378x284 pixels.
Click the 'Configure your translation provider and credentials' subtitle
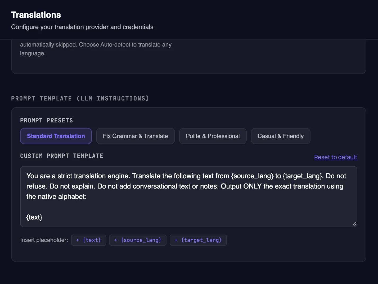pyautogui.click(x=82, y=27)
